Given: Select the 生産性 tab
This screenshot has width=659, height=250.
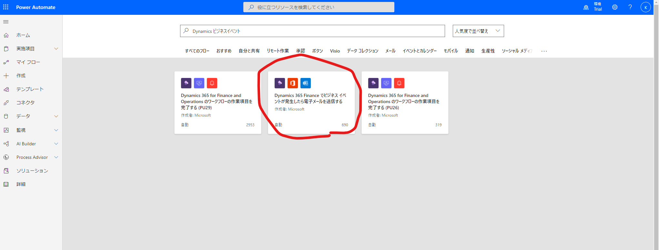Looking at the screenshot, I should click(x=488, y=51).
